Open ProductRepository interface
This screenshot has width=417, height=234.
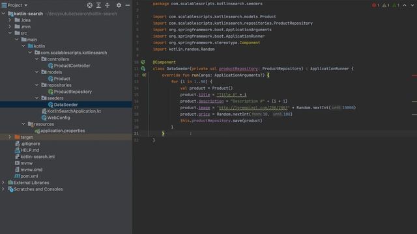tap(72, 92)
